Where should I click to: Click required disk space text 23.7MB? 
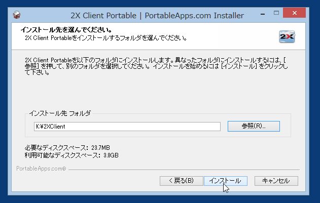[x=100, y=147]
